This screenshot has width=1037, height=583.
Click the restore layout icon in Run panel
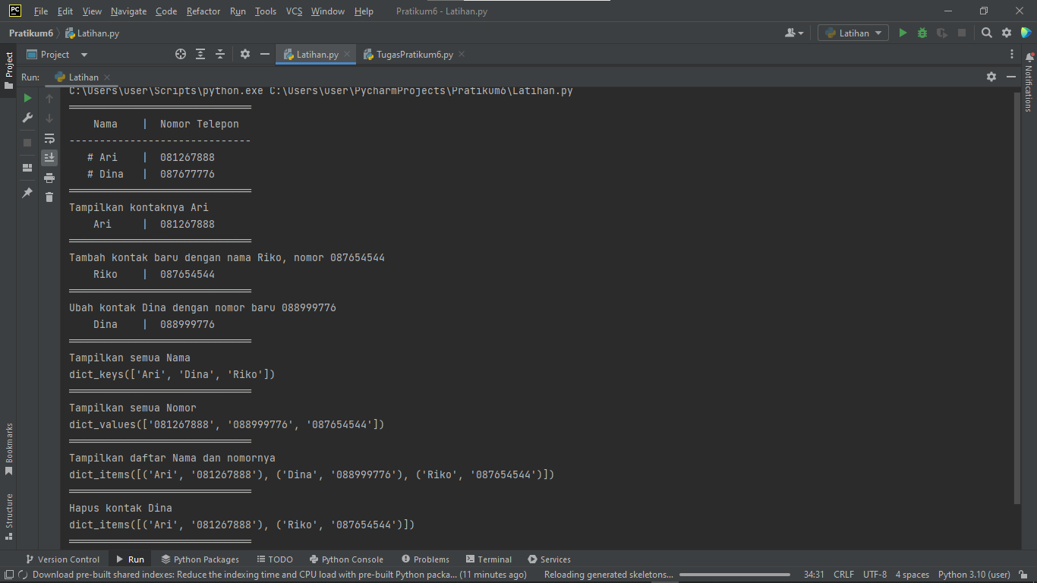(x=27, y=168)
